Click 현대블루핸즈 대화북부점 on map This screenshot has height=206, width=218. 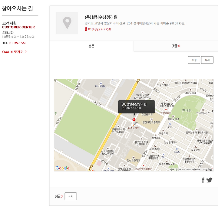(189, 160)
